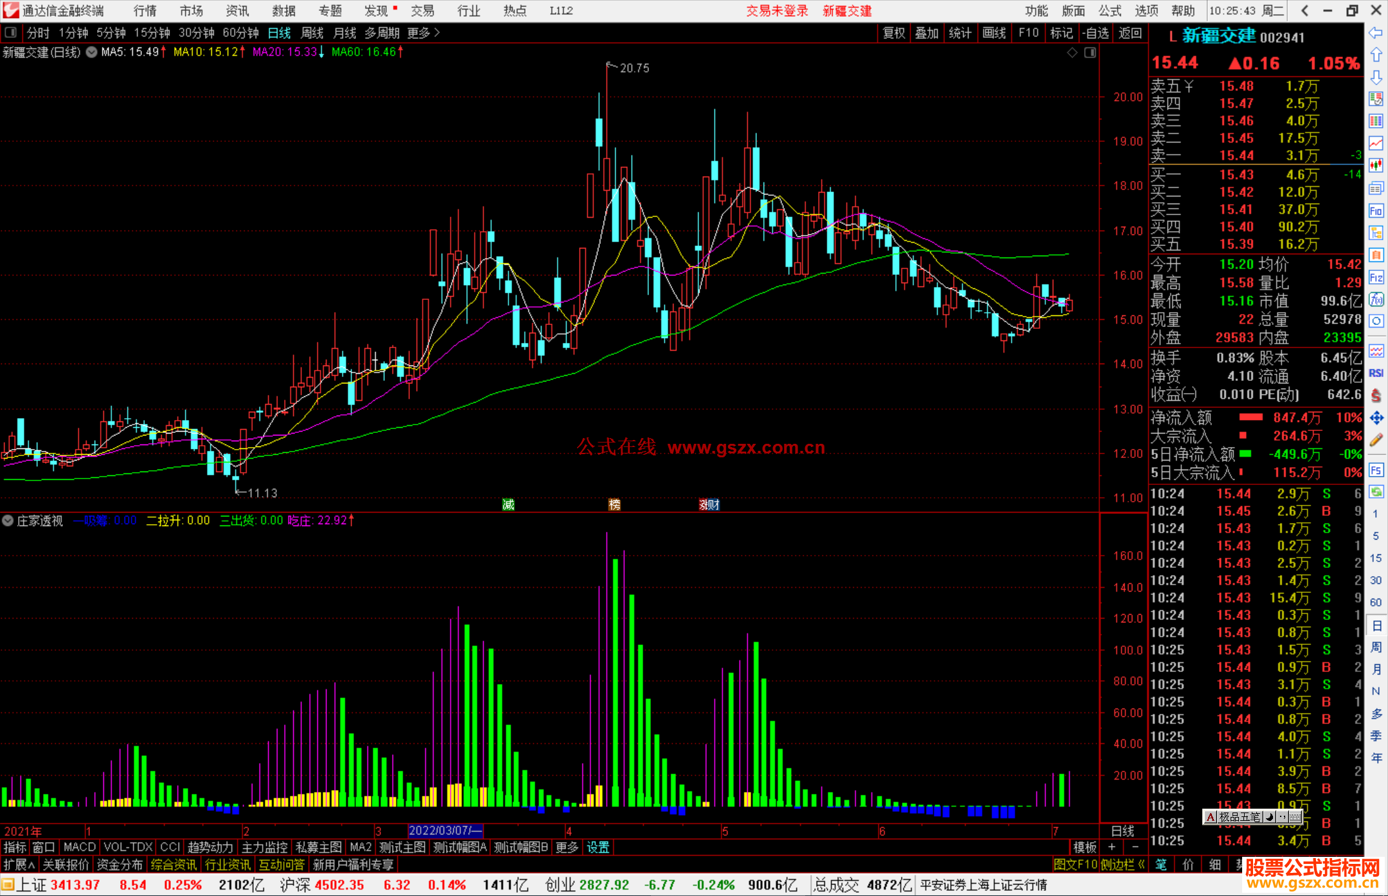The image size is (1388, 896).
Task: Collapse the 侧边栏 sidebar panel
Action: (1123, 865)
